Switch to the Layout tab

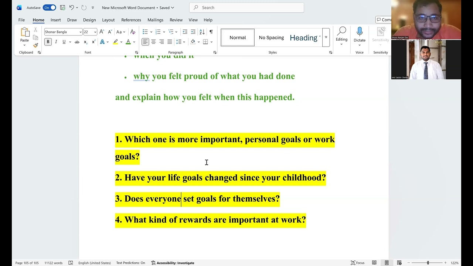click(108, 20)
